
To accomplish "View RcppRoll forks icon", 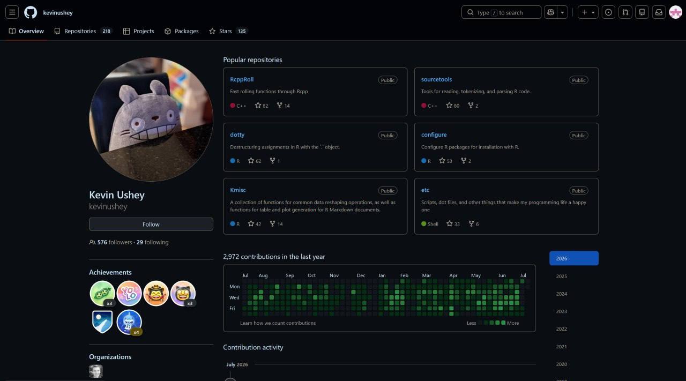I will 279,106.
